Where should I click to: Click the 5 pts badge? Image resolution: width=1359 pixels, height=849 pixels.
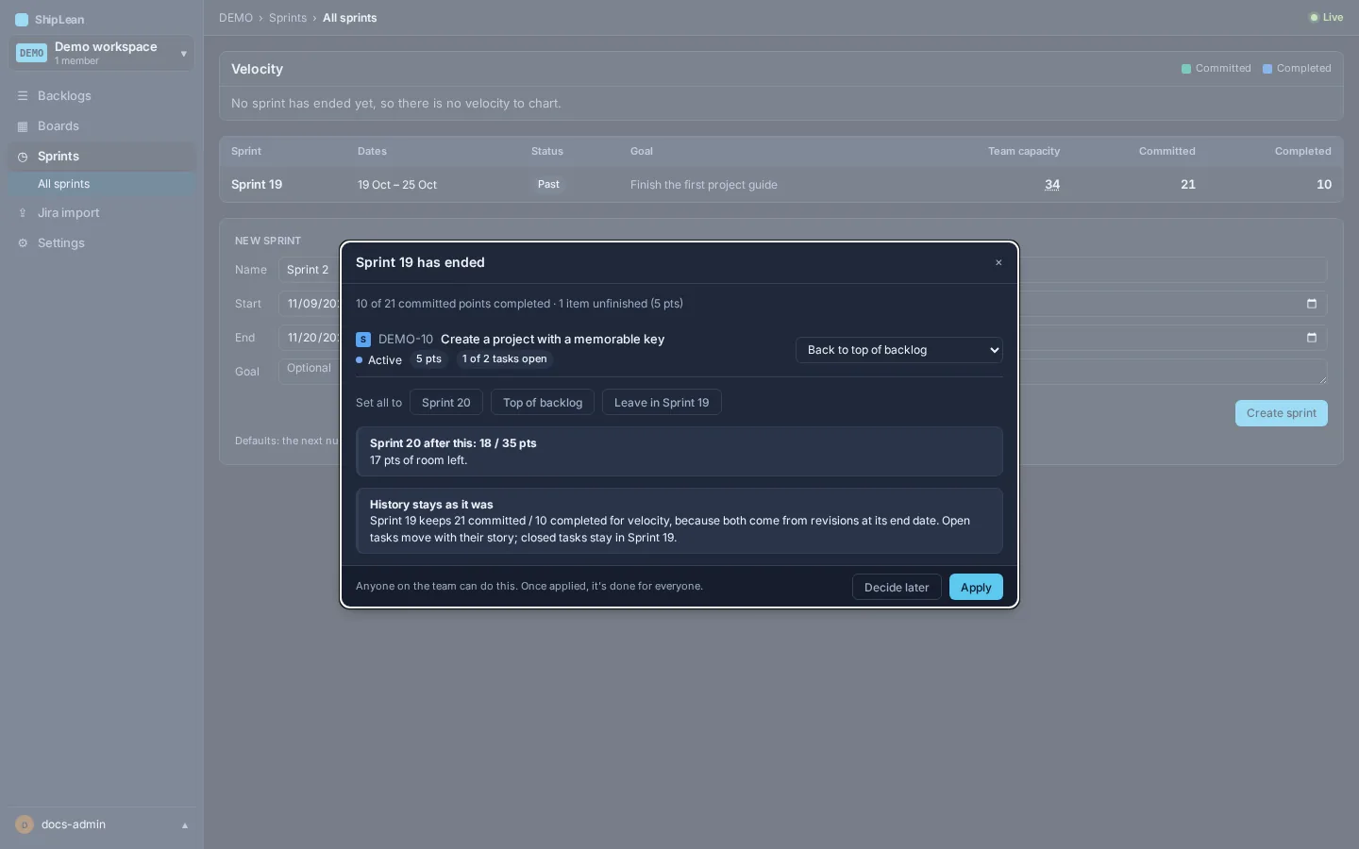point(428,359)
